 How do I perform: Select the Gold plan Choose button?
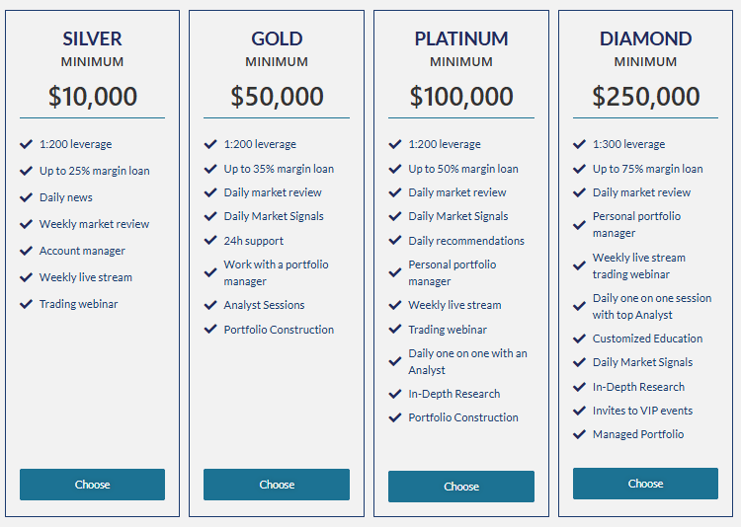tap(277, 485)
